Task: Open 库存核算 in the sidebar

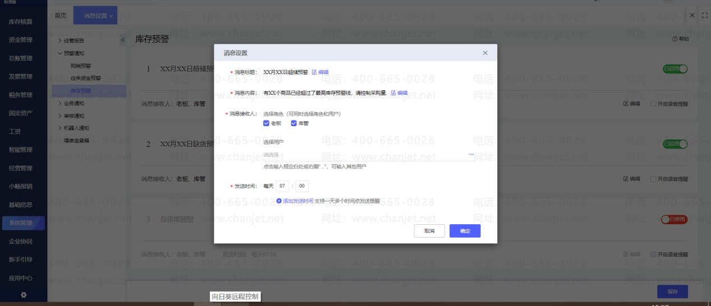Action: [21, 22]
